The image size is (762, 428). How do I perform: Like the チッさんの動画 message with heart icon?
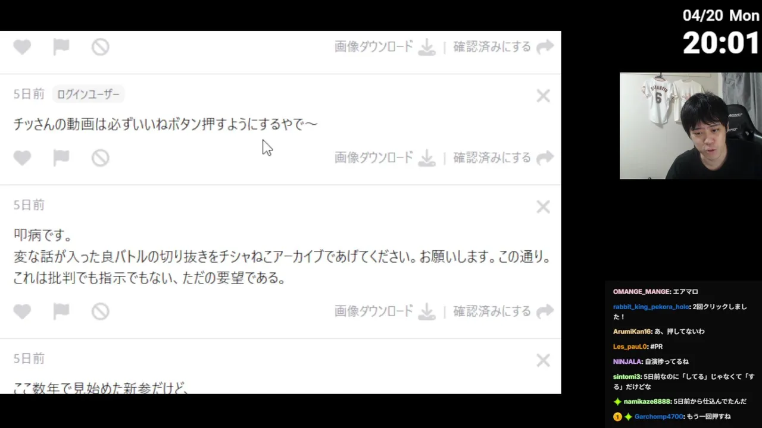(22, 158)
